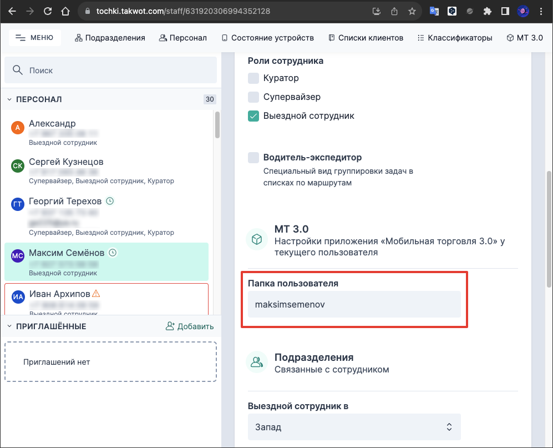Enable the Водитель-экспедитор option
The width and height of the screenshot is (553, 448).
click(253, 158)
